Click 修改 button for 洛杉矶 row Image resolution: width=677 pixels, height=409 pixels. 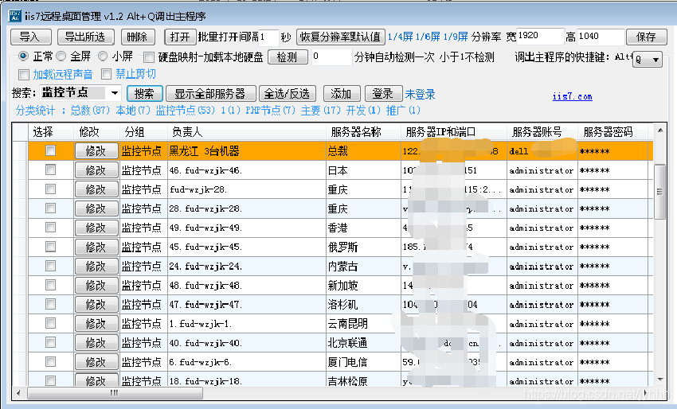pos(96,304)
